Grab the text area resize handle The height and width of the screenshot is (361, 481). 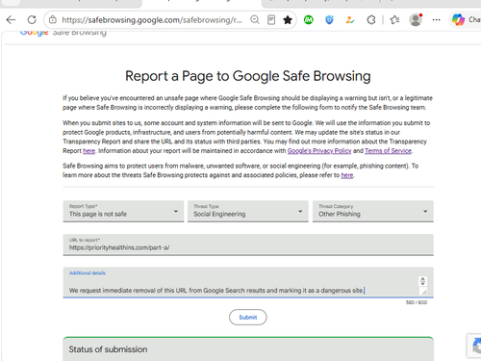click(x=424, y=292)
